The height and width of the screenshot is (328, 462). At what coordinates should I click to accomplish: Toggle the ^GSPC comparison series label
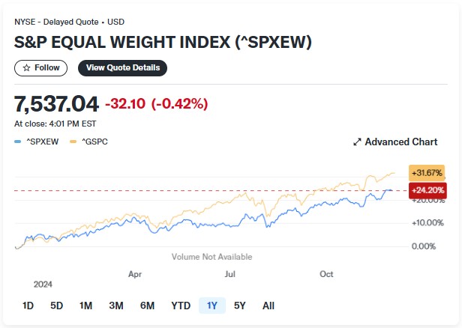(x=93, y=141)
